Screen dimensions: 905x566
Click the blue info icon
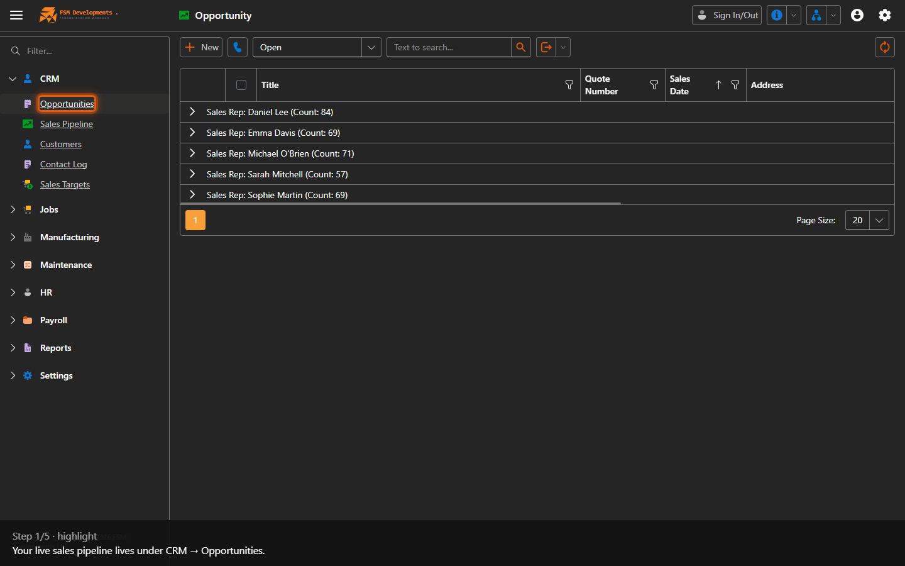pyautogui.click(x=777, y=15)
